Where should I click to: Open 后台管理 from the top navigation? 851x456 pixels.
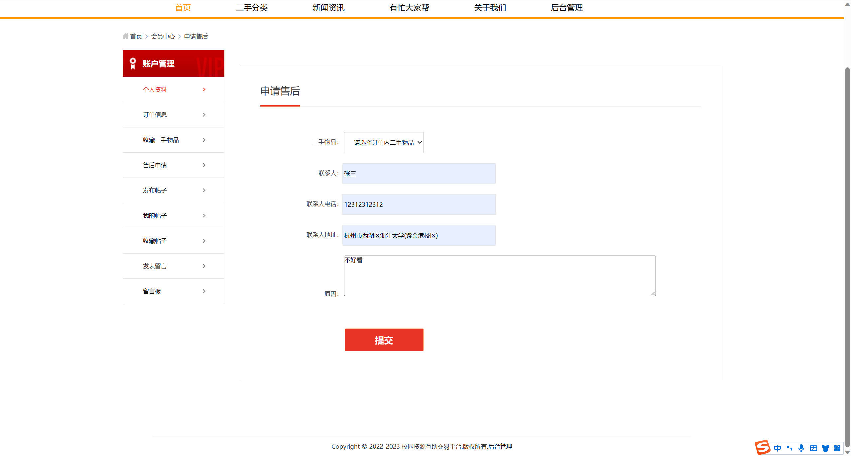pyautogui.click(x=566, y=7)
